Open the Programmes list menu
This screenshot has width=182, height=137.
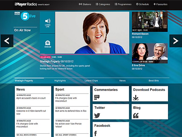(123, 4)
